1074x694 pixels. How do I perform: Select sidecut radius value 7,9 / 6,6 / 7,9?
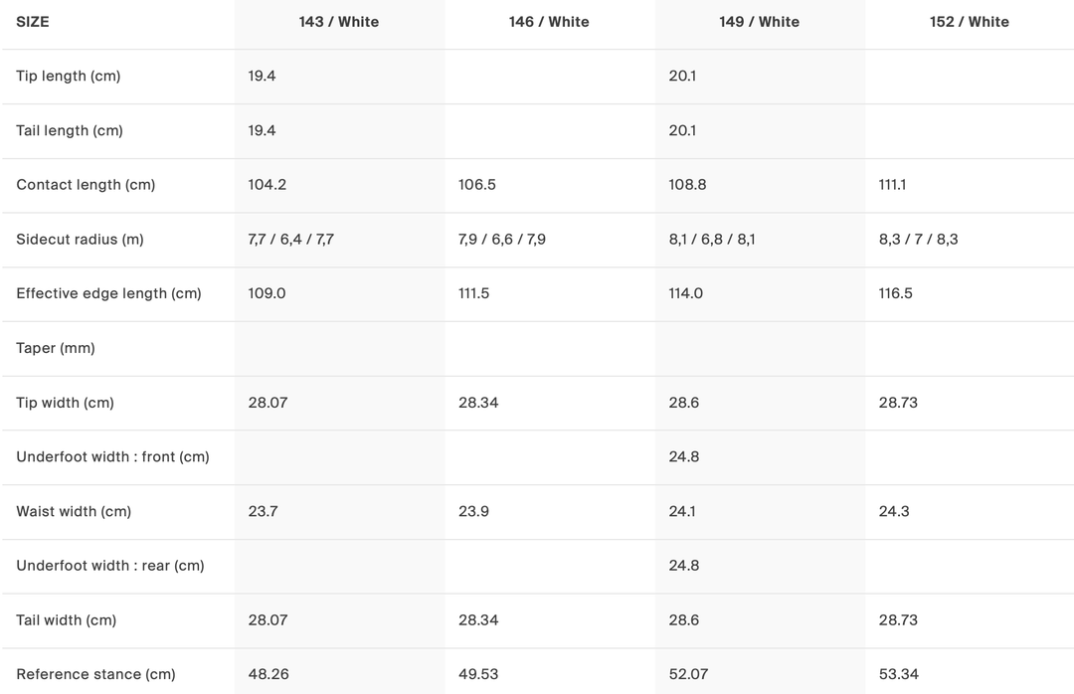click(502, 240)
